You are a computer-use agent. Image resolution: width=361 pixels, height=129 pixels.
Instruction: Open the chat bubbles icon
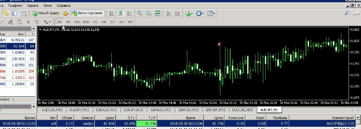pos(357,13)
